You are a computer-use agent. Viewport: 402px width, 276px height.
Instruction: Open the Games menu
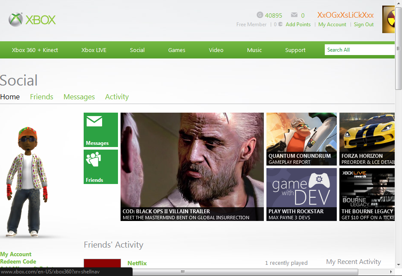(x=177, y=50)
